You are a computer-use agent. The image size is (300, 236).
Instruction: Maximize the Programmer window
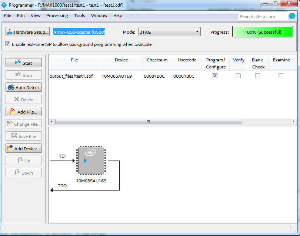275,3
